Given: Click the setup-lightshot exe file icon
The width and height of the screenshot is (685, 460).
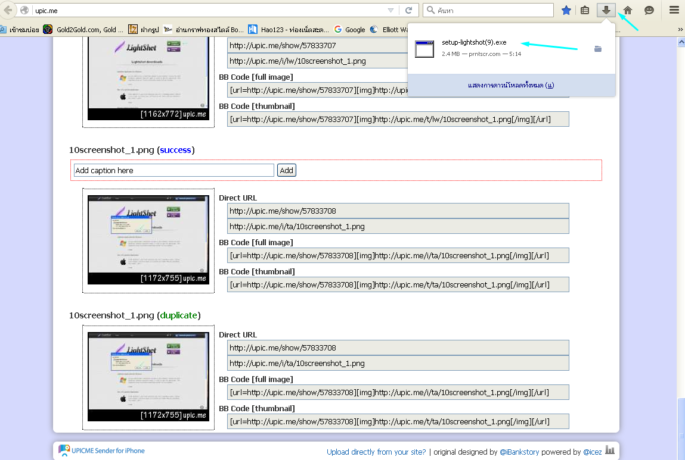Looking at the screenshot, I should coord(424,49).
